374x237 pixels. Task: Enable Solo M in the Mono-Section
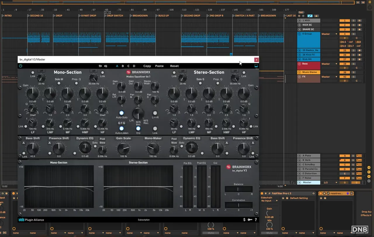coord(59,83)
